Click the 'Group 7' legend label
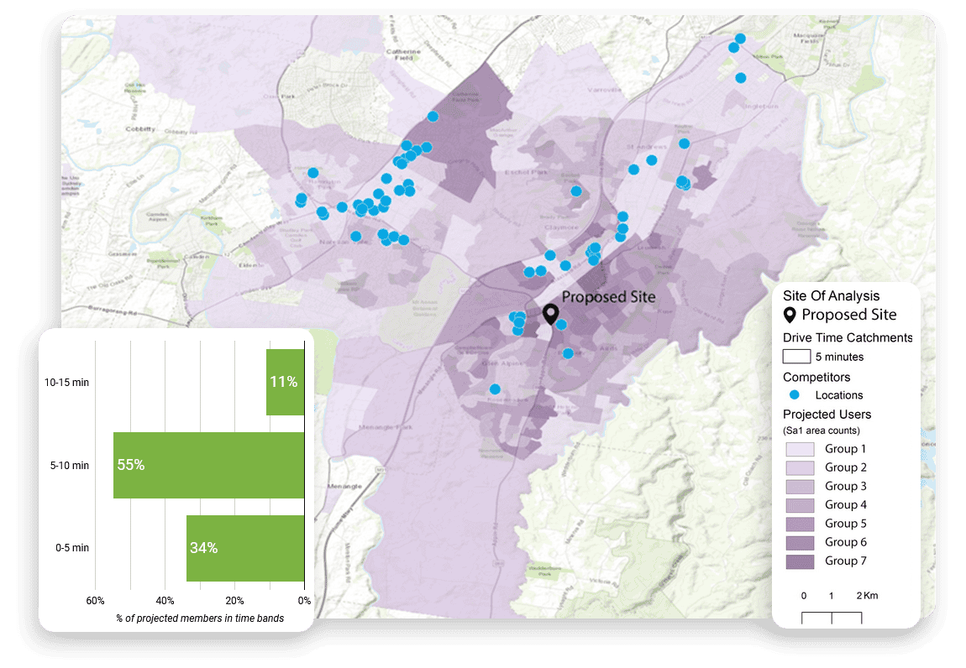 (845, 561)
